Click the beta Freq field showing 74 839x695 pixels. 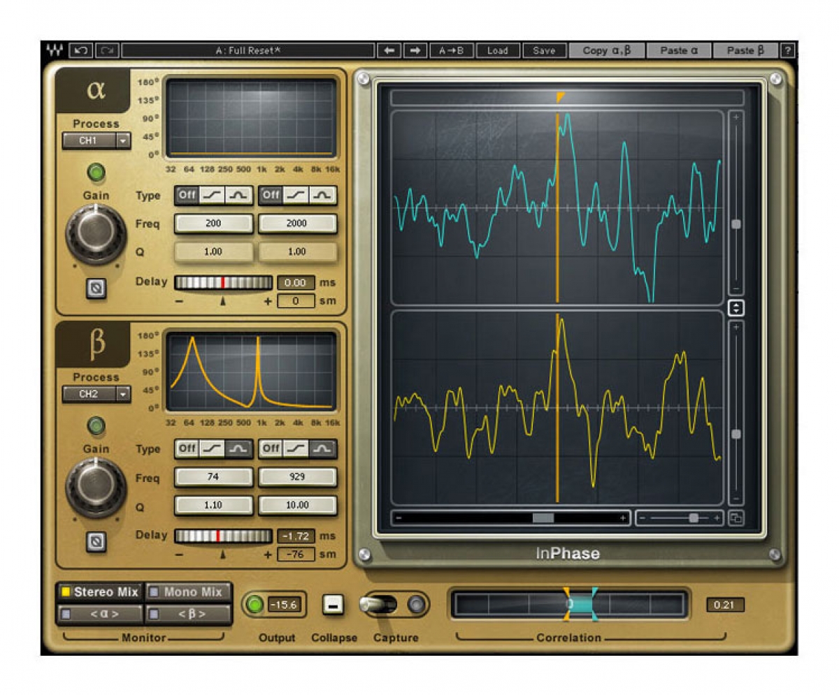pyautogui.click(x=213, y=478)
